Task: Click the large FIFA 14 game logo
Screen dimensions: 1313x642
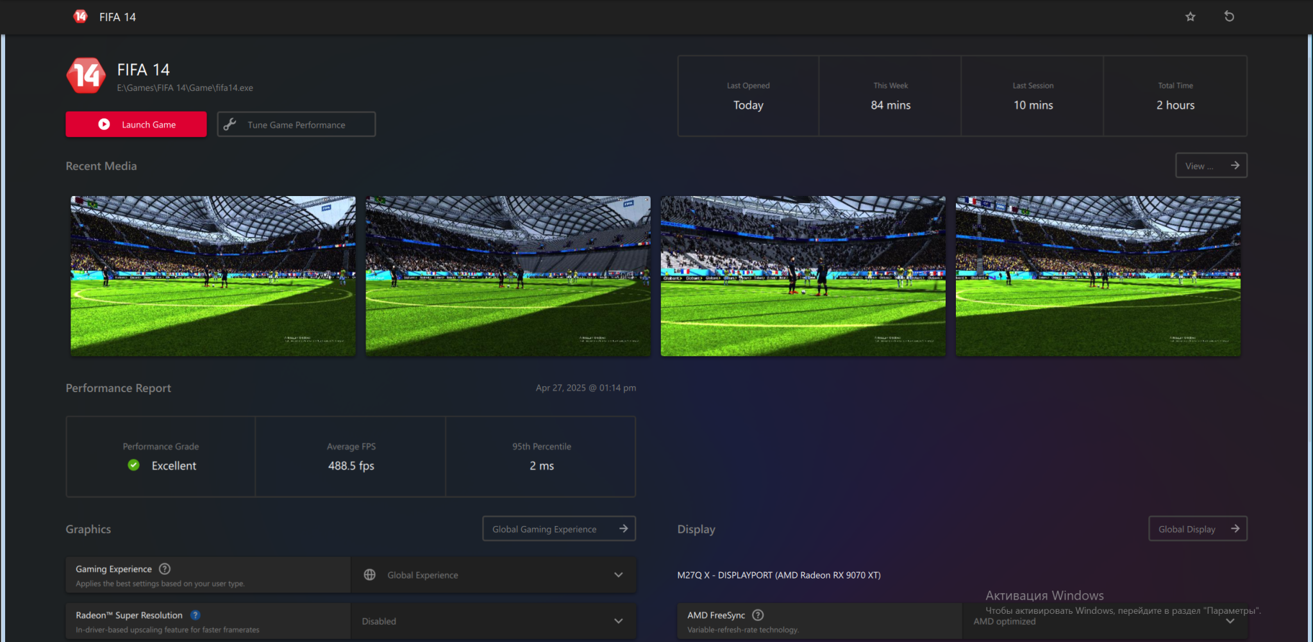Action: [x=86, y=76]
